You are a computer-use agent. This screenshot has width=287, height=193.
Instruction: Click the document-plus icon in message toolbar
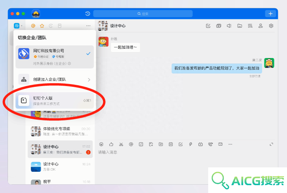[151, 144]
